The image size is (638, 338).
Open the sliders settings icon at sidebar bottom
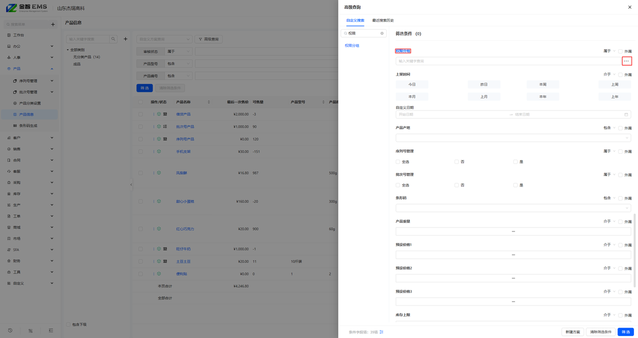(30, 331)
